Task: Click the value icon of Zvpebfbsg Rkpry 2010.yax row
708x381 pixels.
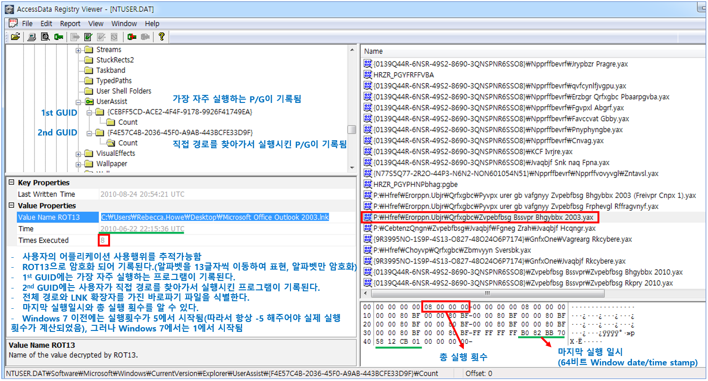Action: 367,283
